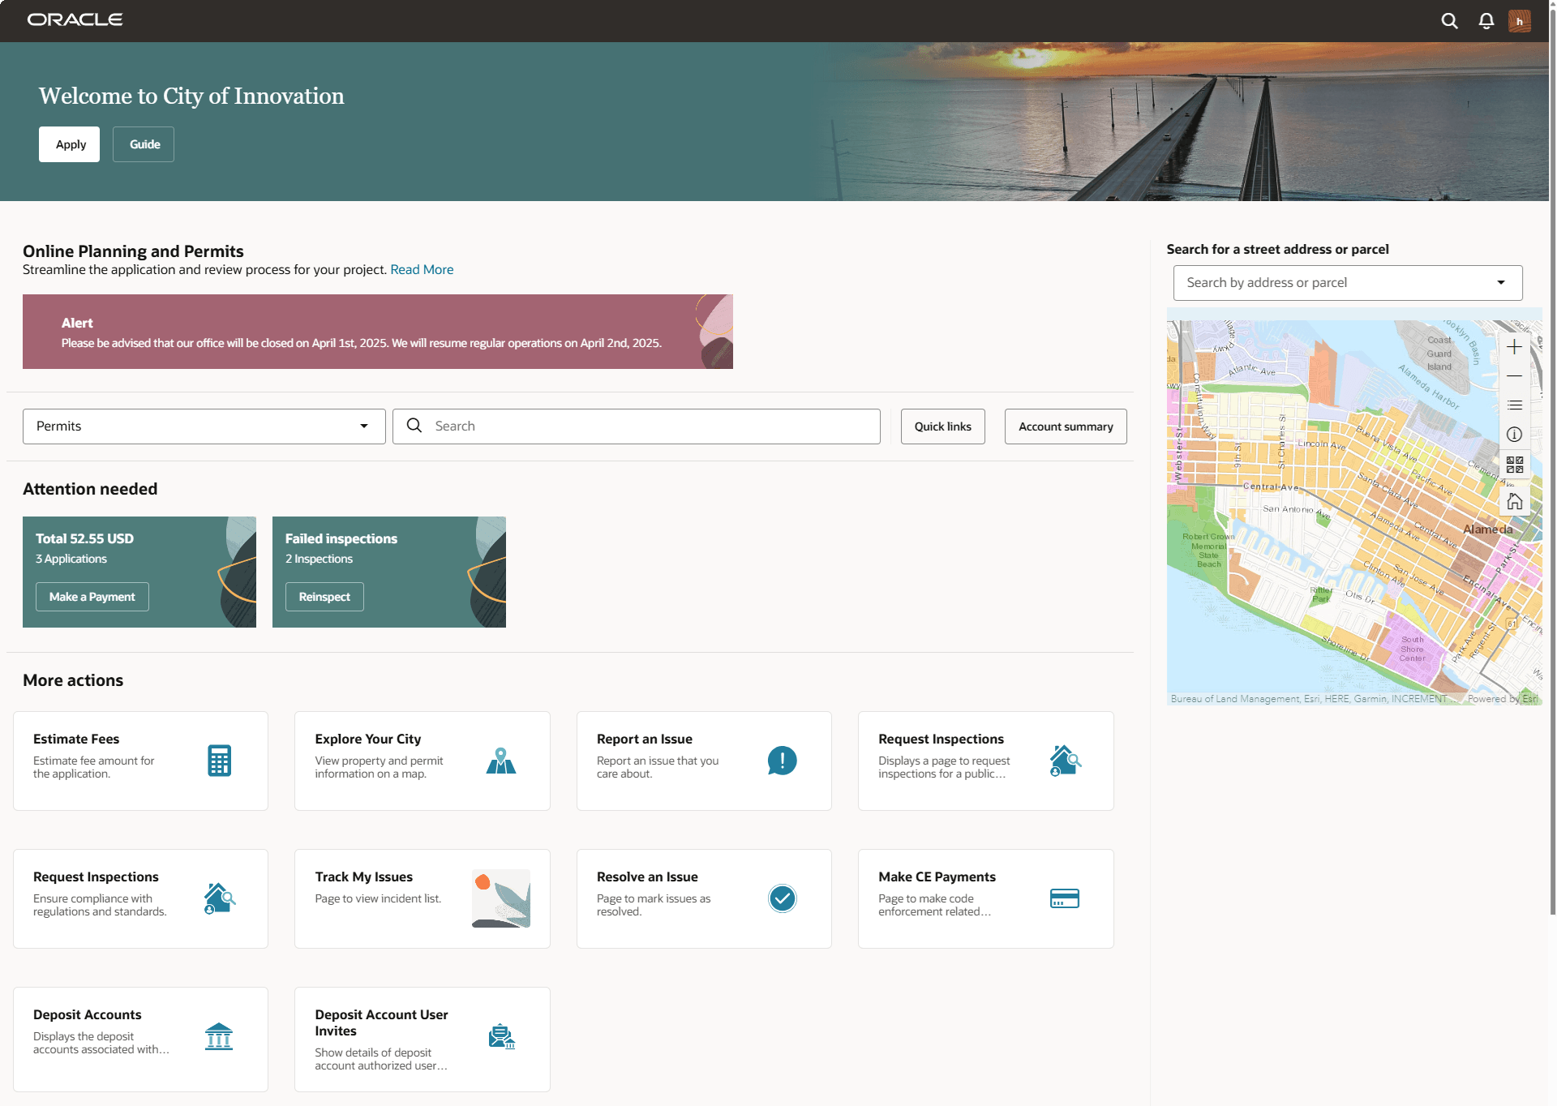1557x1106 pixels.
Task: Zoom out on the map
Action: click(x=1513, y=375)
